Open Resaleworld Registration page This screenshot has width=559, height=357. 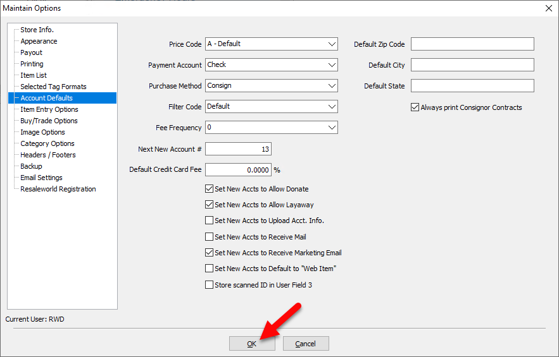[x=58, y=189]
